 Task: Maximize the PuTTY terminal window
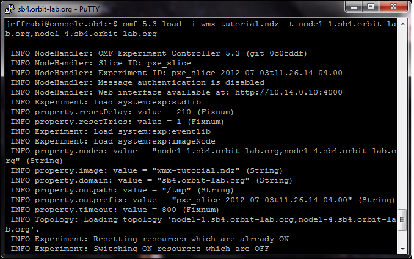point(371,6)
